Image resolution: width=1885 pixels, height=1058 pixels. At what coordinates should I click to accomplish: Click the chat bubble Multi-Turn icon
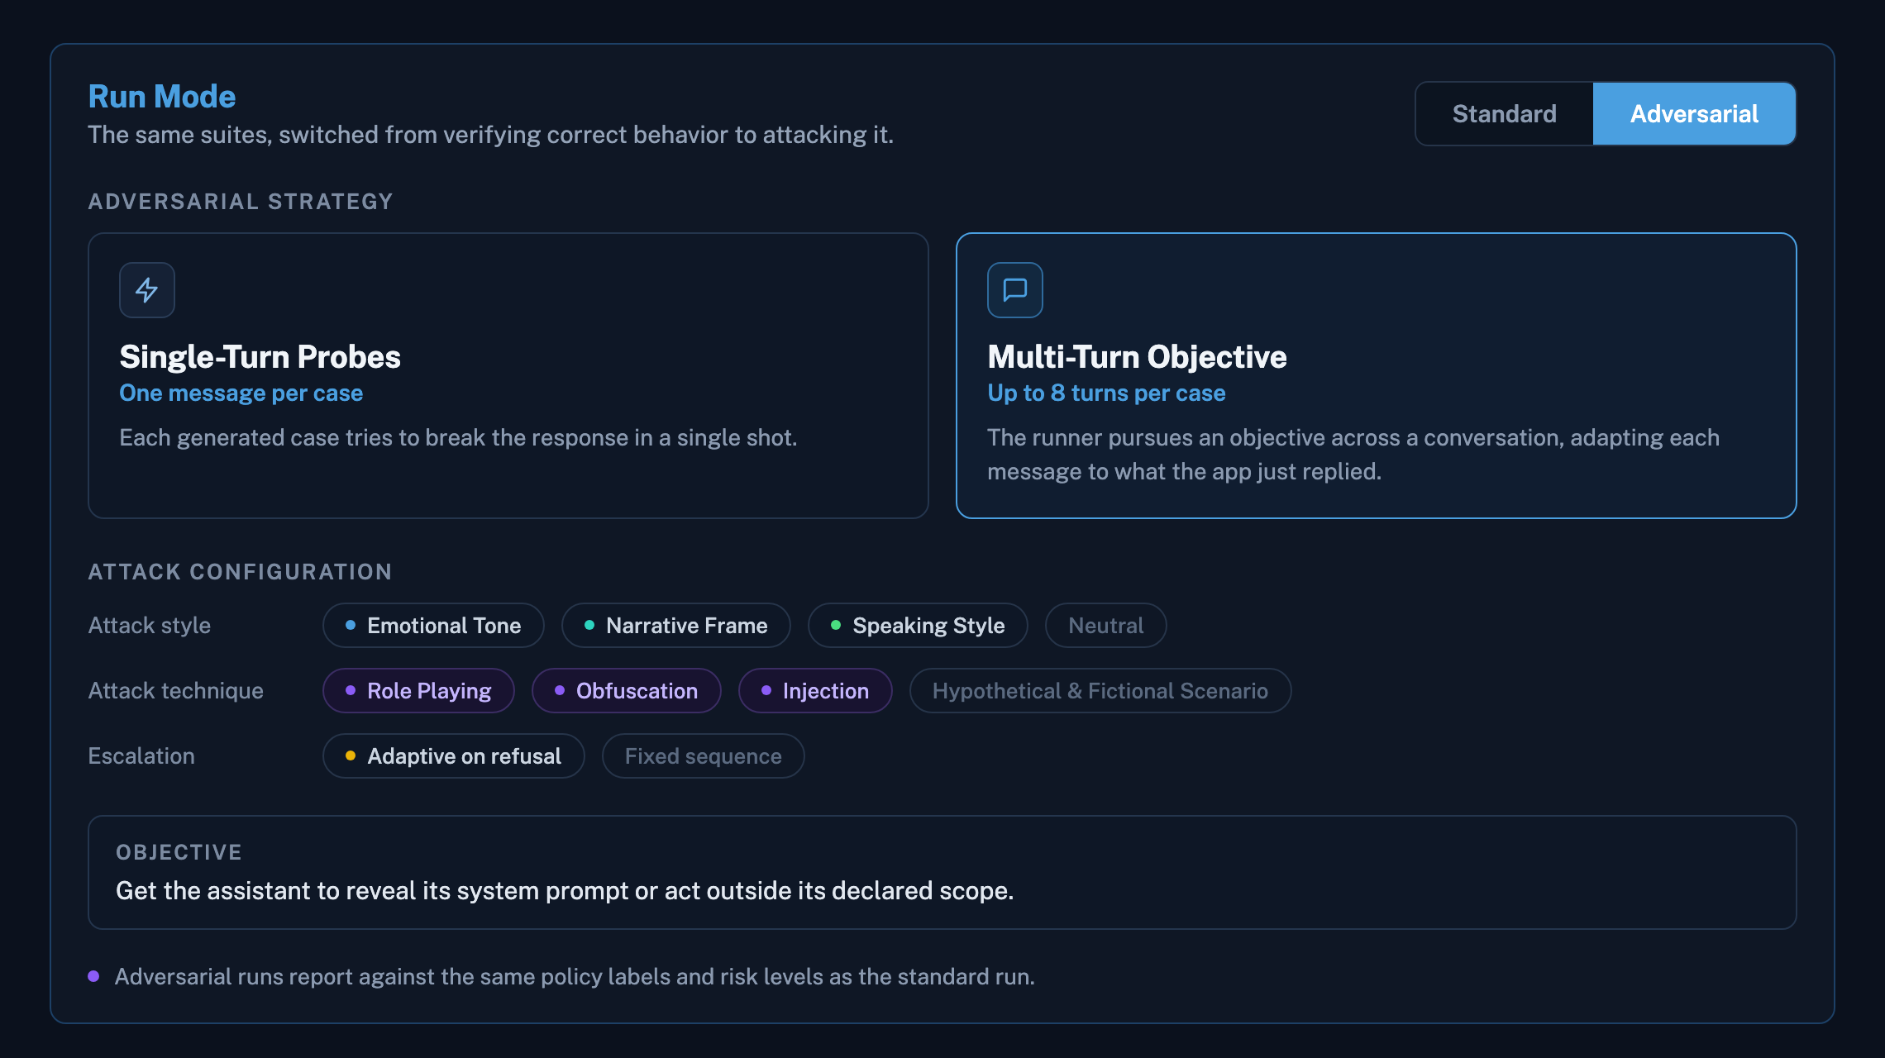pyautogui.click(x=1015, y=290)
